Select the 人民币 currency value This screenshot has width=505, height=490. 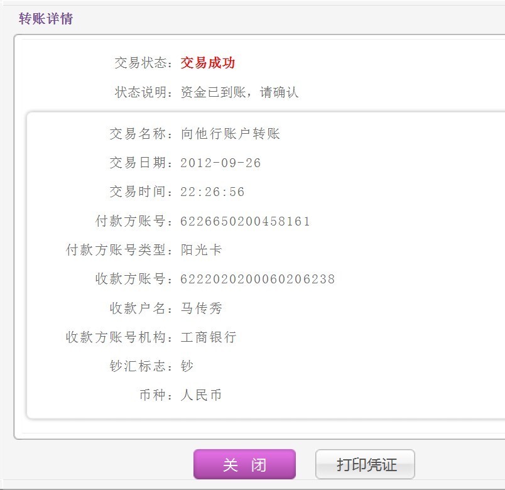201,395
